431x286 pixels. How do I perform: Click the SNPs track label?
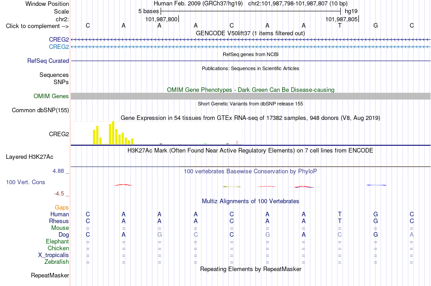[61, 82]
